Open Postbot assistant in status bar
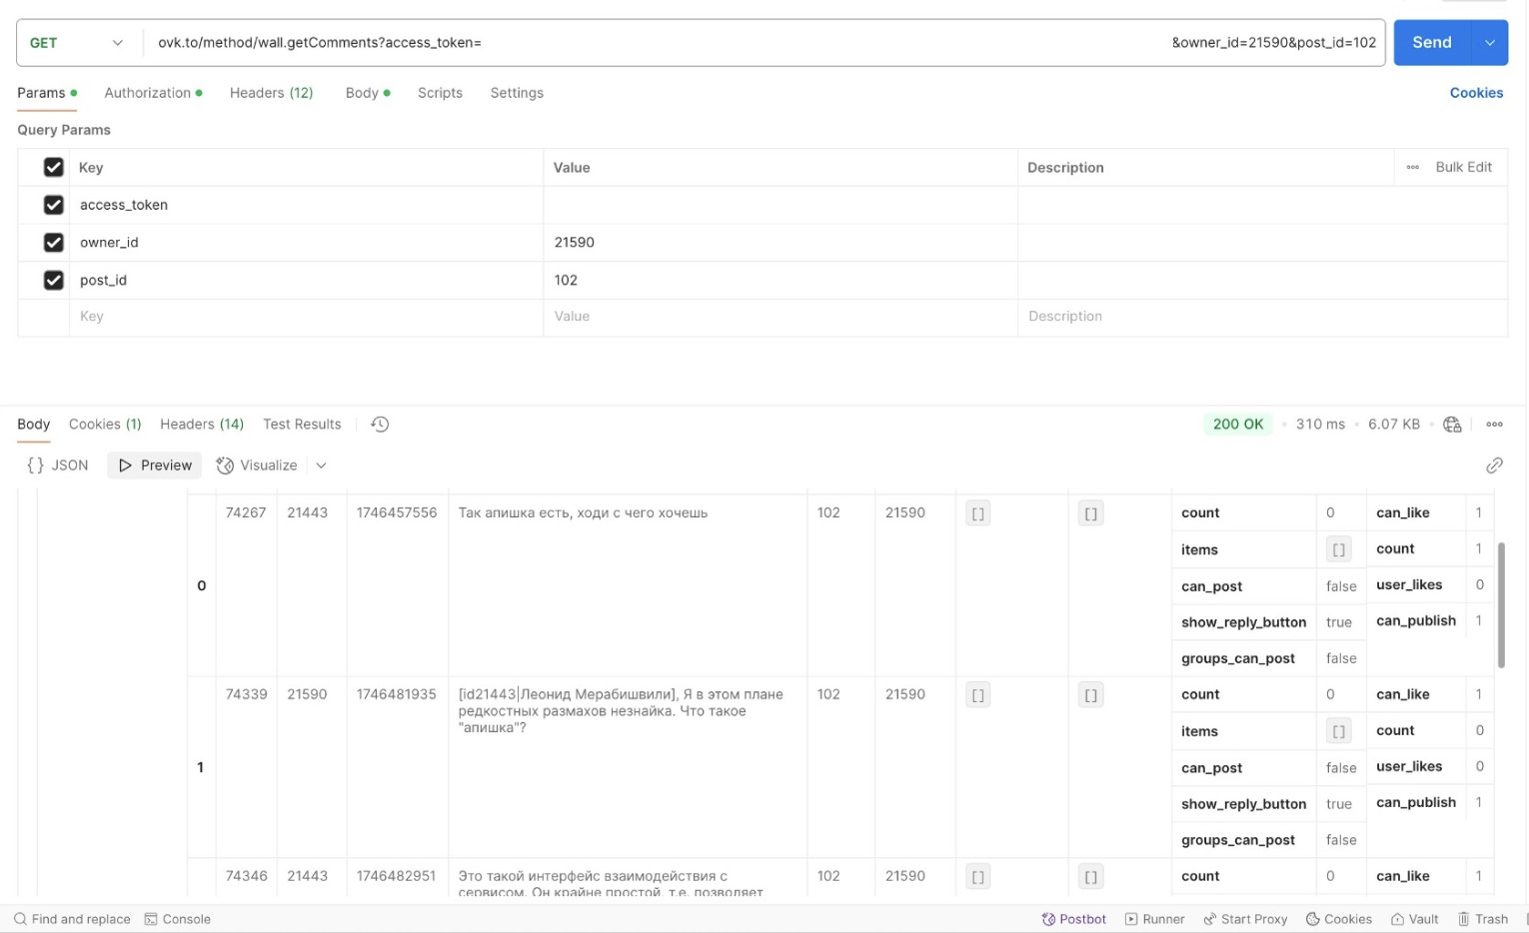Viewport: 1529px width, 933px height. point(1073,919)
